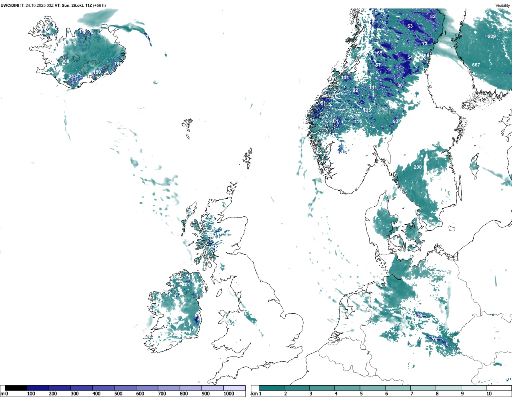This screenshot has height=397, width=512.
Task: Click the palest 9–10 km legend swatch
Action: point(474,388)
